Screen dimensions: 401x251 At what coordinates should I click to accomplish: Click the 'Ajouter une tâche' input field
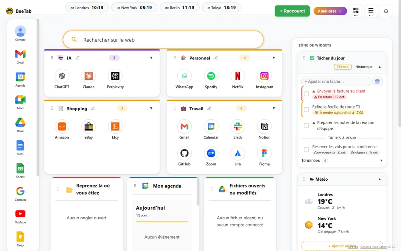pyautogui.click(x=336, y=82)
